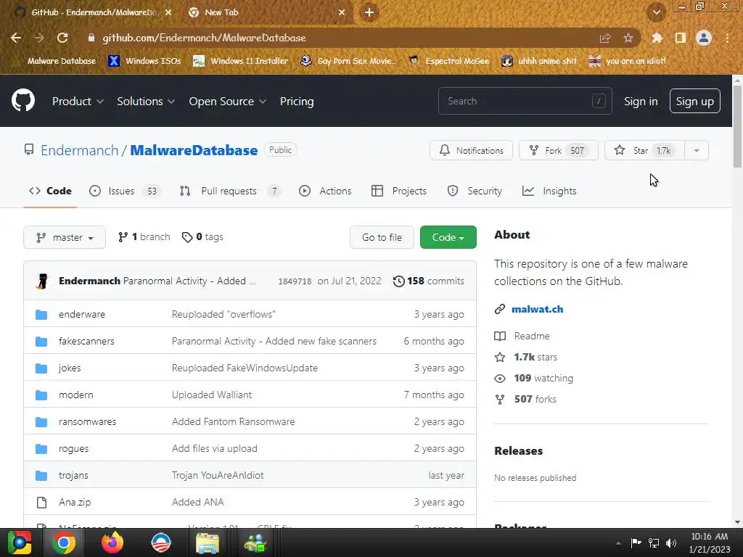Open the Windows 11 Installer bookmark
This screenshot has width=743, height=557.
point(241,61)
